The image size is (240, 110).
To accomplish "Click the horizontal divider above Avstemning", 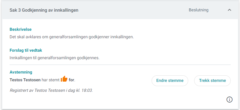I will tap(120, 65).
